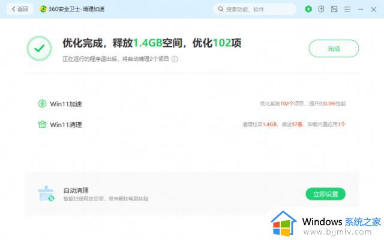Click the green checkmark completion icon
The width and height of the screenshot is (384, 240).
(x=39, y=48)
